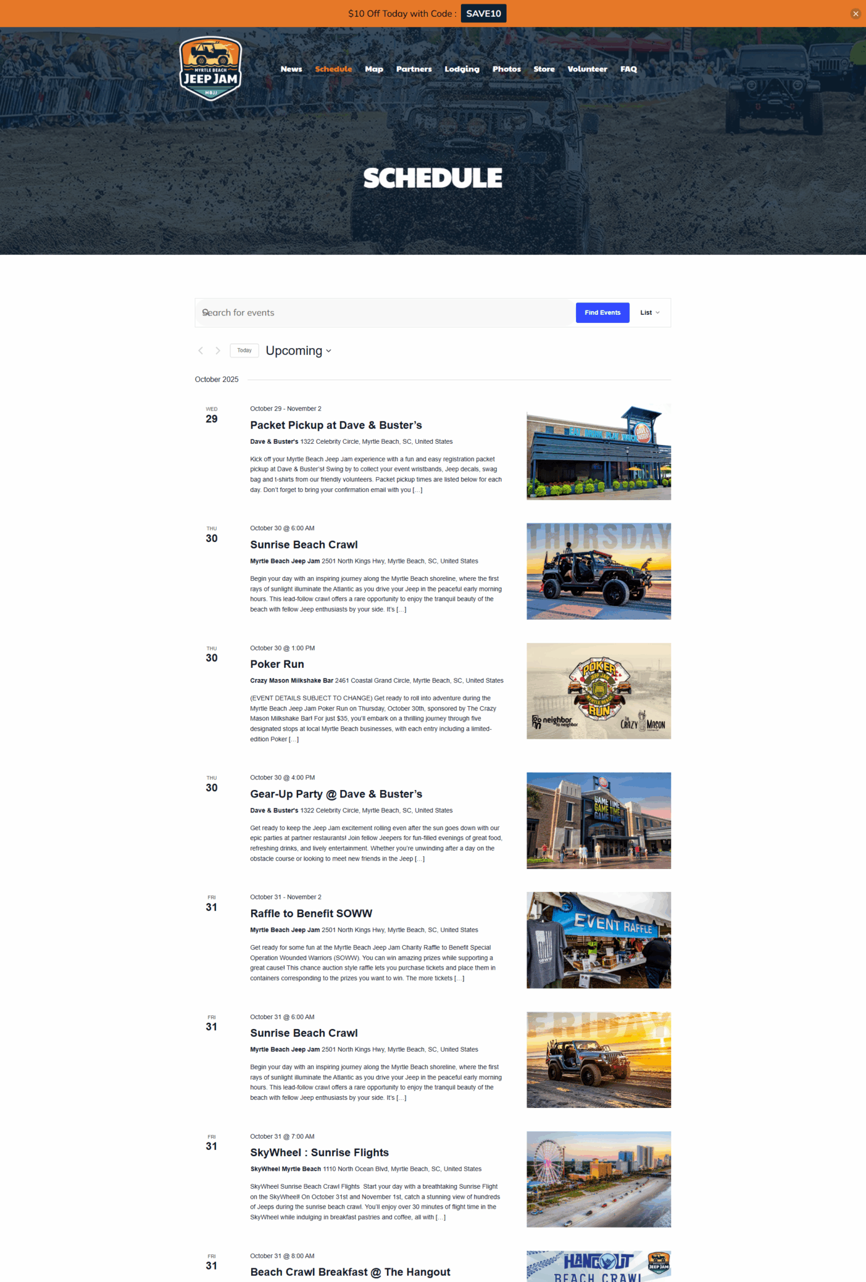Open SkyWheel : Sunrise Flights event

pyautogui.click(x=319, y=1152)
